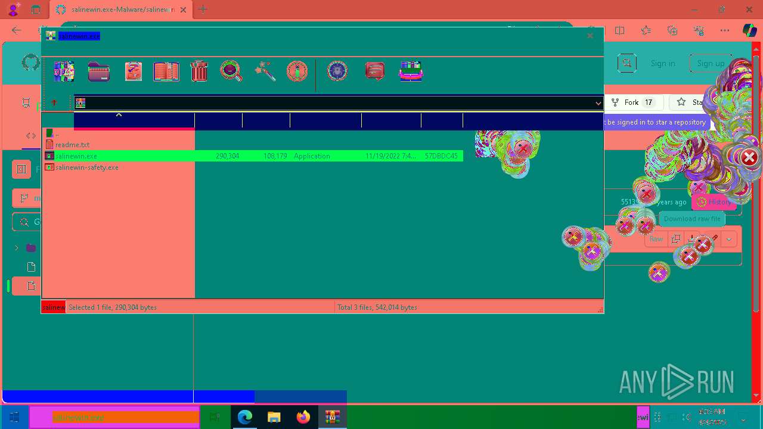Click the Info icon in the WinRAR toolbar
This screenshot has height=429, width=763.
297,71
